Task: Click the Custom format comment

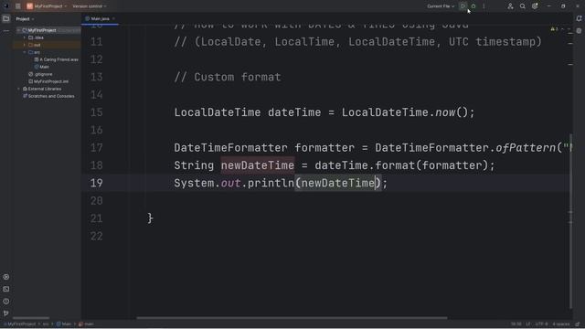Action: [228, 77]
